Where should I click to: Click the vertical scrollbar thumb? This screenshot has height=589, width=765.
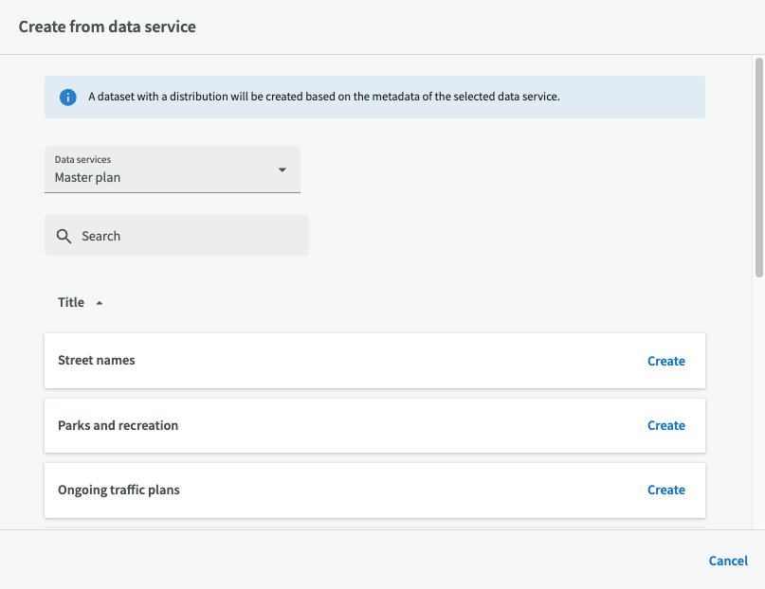tap(758, 166)
